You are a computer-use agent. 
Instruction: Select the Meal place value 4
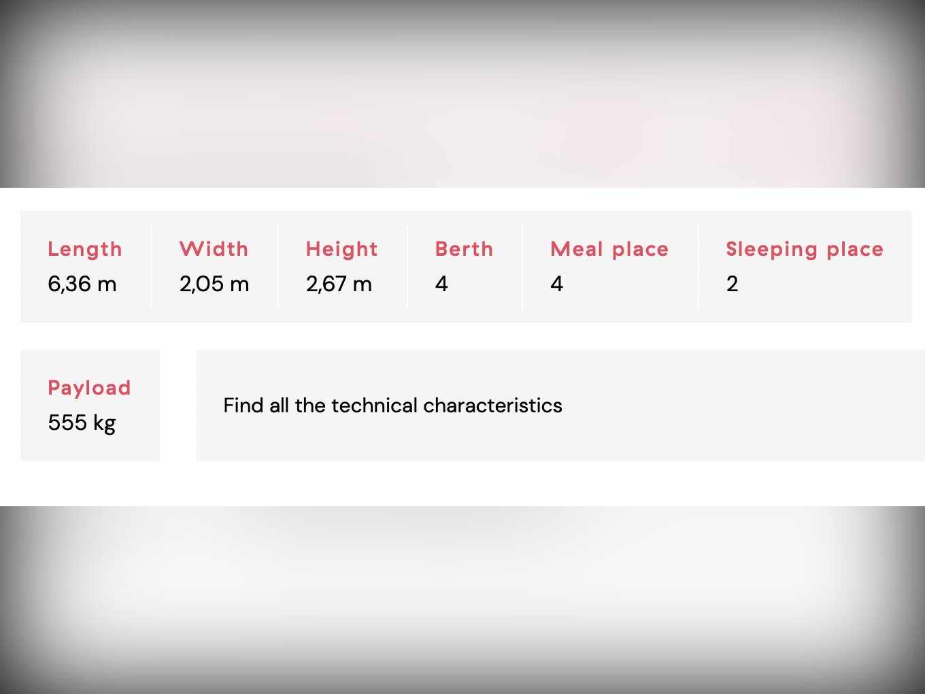point(556,284)
